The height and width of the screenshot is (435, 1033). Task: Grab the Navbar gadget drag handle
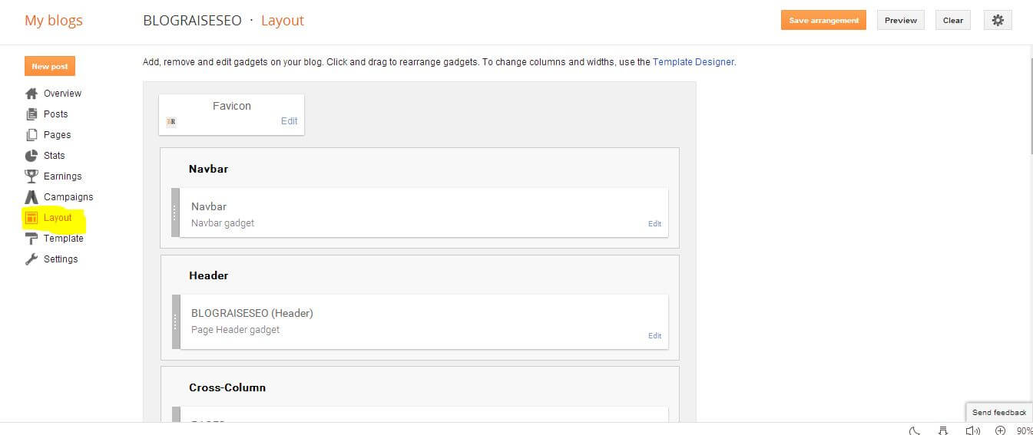(x=175, y=213)
